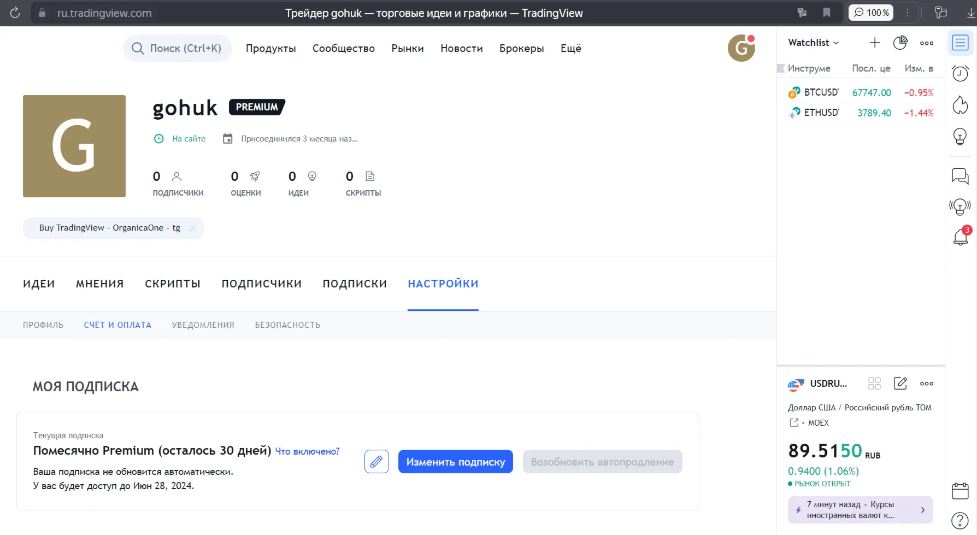Edit subscription with the pencil button

tap(376, 462)
